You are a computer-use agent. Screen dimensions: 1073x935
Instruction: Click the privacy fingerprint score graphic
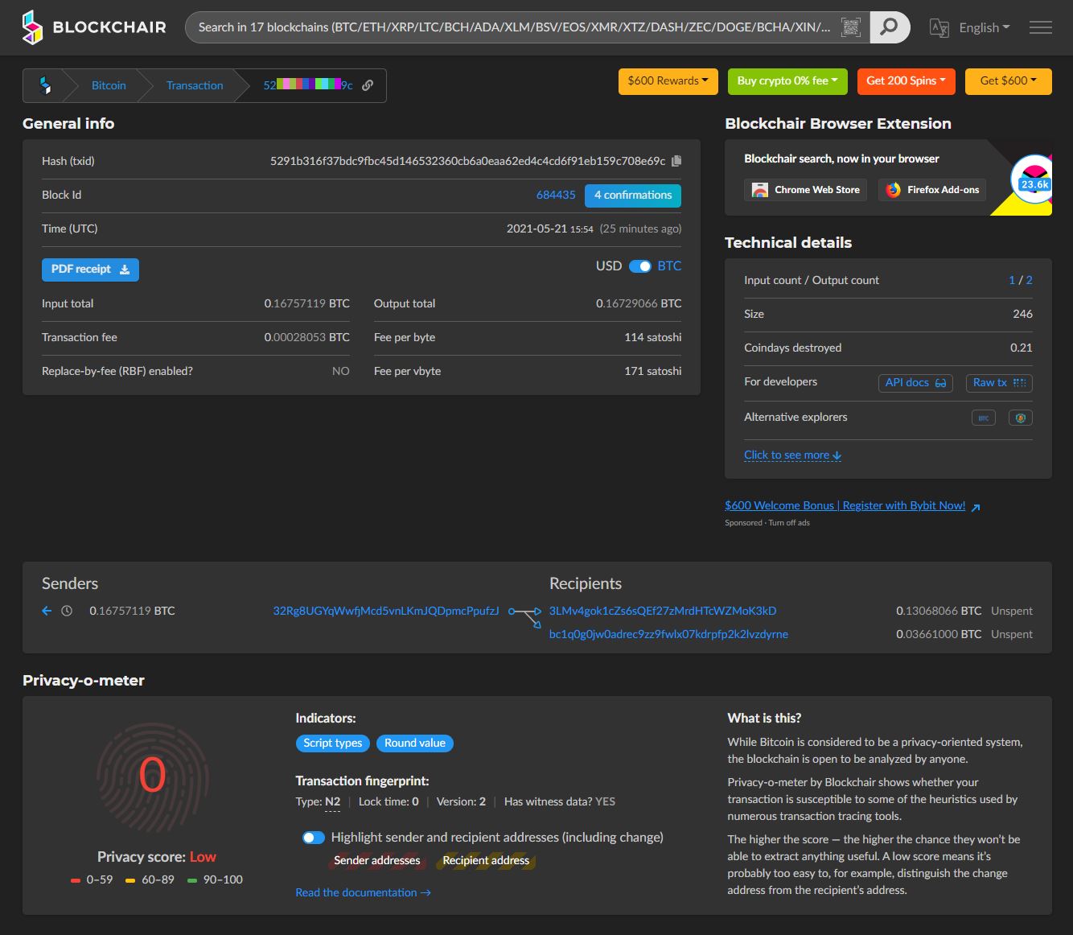pyautogui.click(x=152, y=776)
